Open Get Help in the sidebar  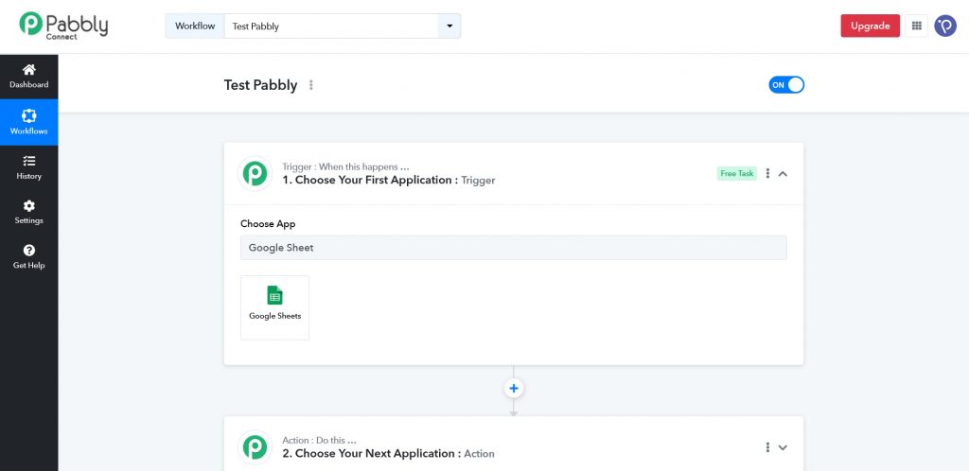coord(29,256)
